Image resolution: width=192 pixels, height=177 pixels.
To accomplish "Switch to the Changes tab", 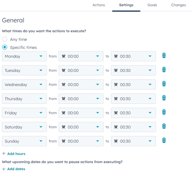I will point(179,5).
